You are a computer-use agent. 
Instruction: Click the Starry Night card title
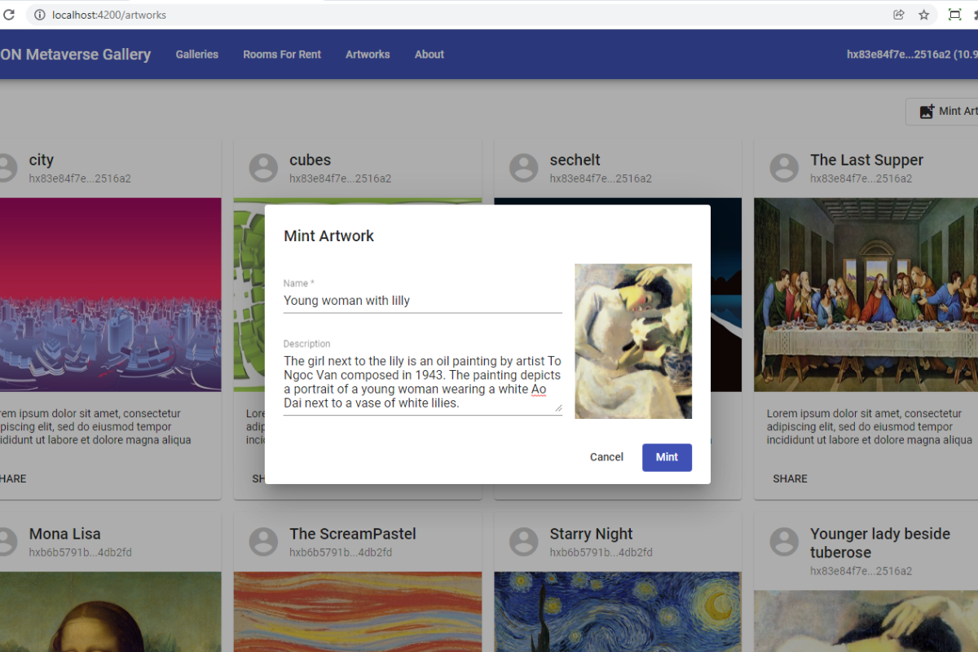pos(591,534)
